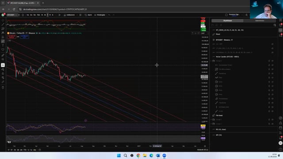Image resolution: width=283 pixels, height=159 pixels.
Task: Open File Explorer from the taskbar
Action: point(145,155)
